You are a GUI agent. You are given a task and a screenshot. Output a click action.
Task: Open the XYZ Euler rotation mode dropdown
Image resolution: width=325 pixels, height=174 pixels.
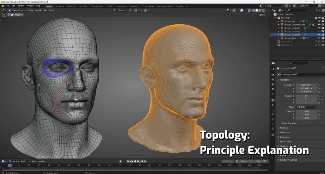click(x=306, y=107)
